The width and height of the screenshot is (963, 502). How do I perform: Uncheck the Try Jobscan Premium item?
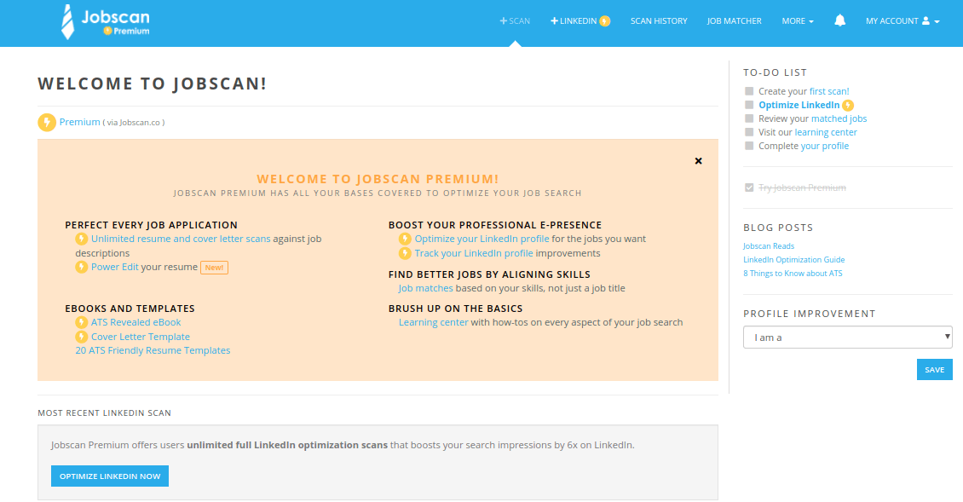[x=749, y=188]
